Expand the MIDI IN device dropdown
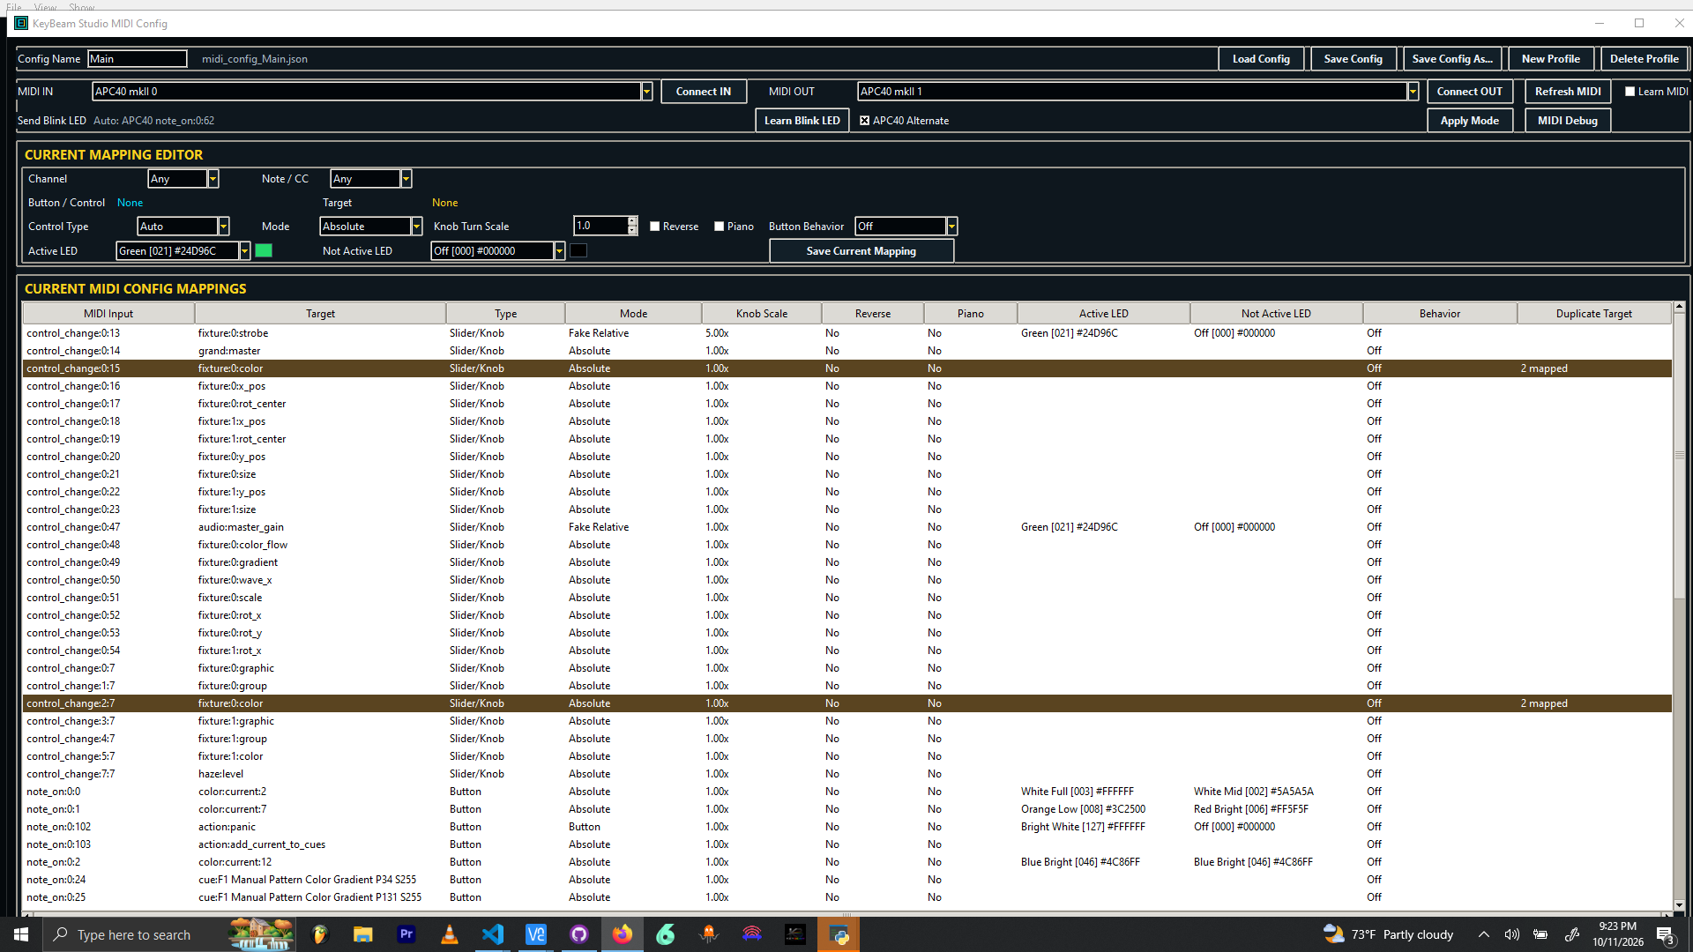The height and width of the screenshot is (952, 1693). click(646, 92)
